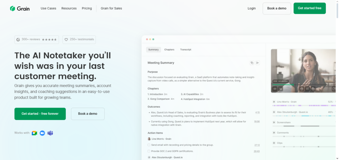Click the Grain logo in the header

20,8
